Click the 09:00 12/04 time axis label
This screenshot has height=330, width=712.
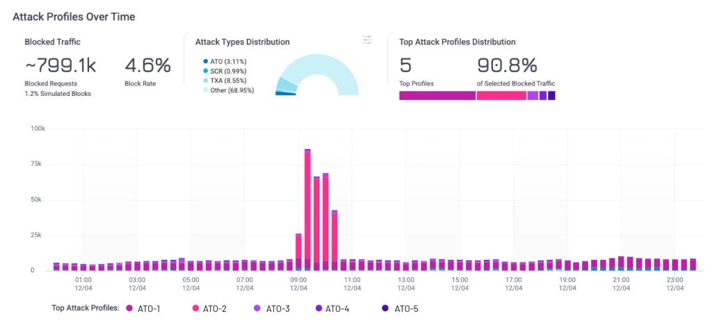pyautogui.click(x=298, y=283)
